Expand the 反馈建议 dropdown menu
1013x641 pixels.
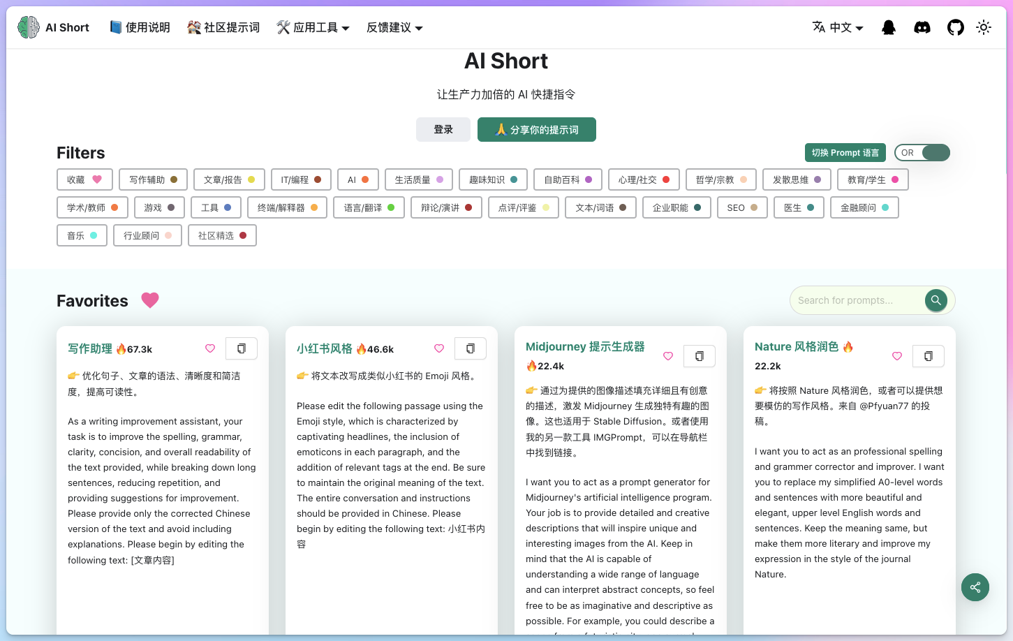click(x=394, y=27)
